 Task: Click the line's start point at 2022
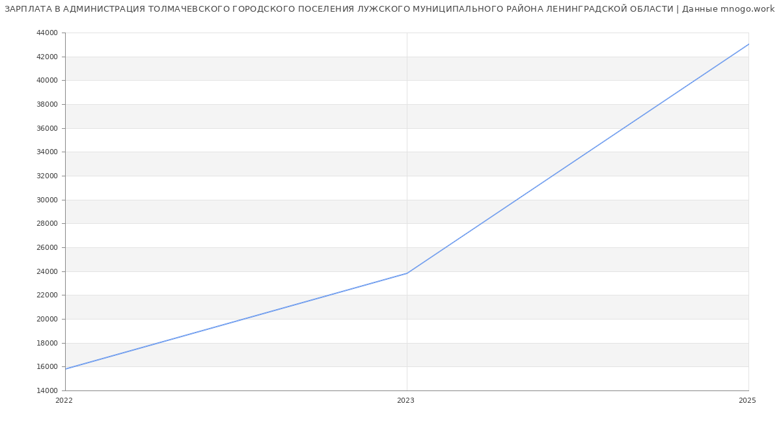tap(66, 369)
